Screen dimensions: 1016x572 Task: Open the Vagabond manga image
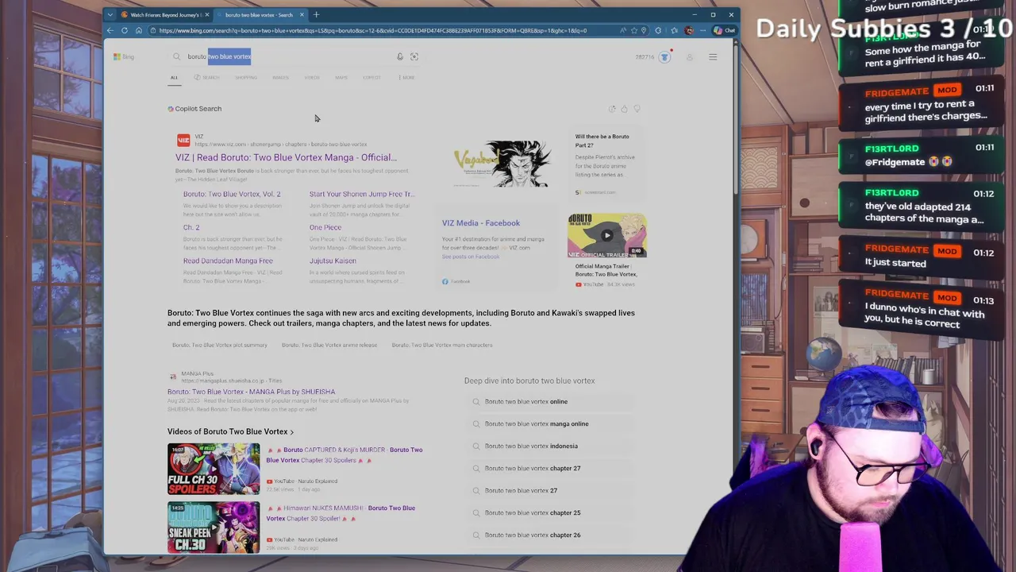pos(502,164)
